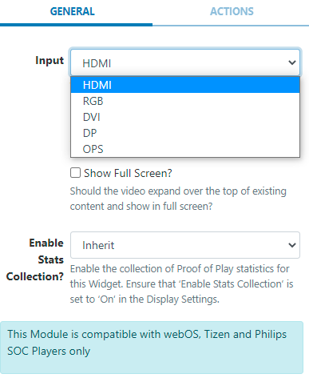Click the dark blue underline beneath GENERAL
Image resolution: width=309 pixels, height=386 pixels.
tap(76, 25)
